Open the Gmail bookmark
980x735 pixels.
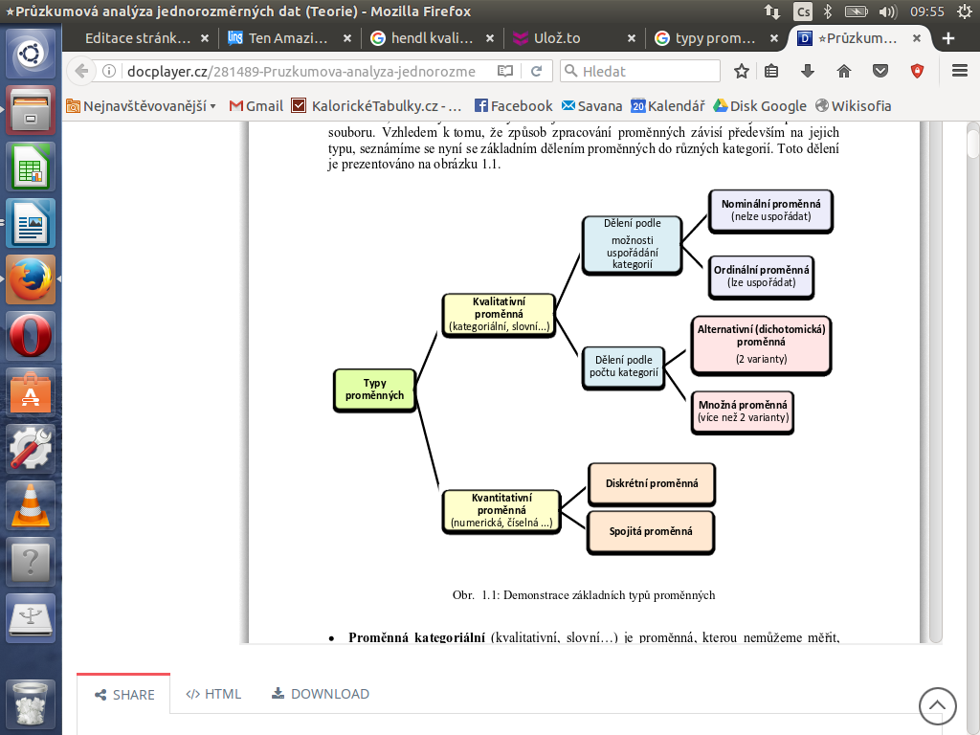click(256, 106)
